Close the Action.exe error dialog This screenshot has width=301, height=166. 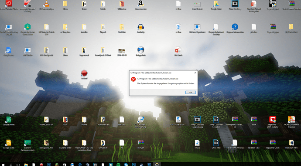click(195, 73)
